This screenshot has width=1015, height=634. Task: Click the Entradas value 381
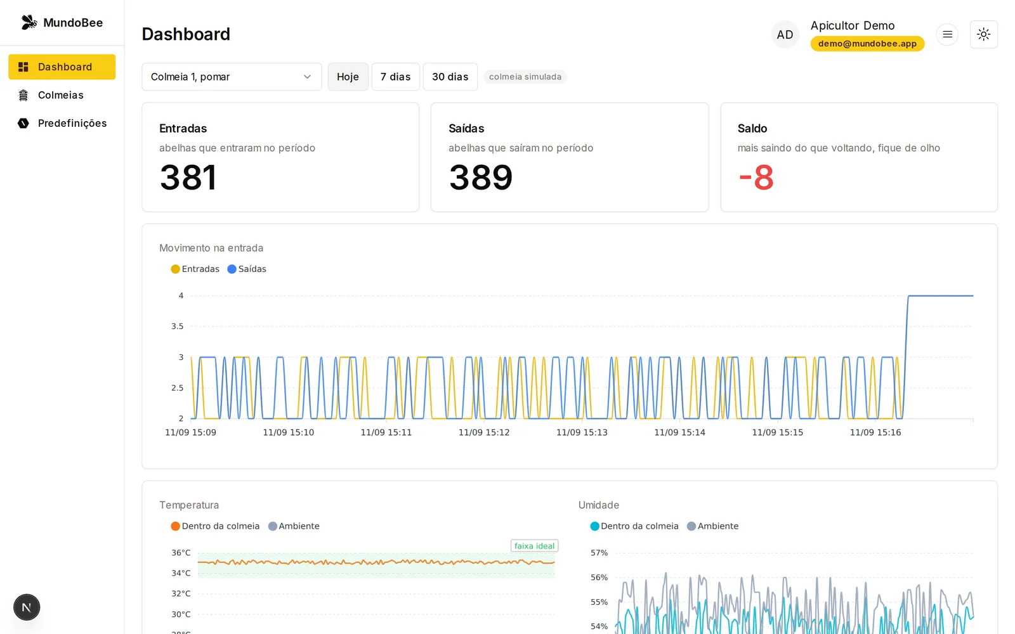pos(188,178)
